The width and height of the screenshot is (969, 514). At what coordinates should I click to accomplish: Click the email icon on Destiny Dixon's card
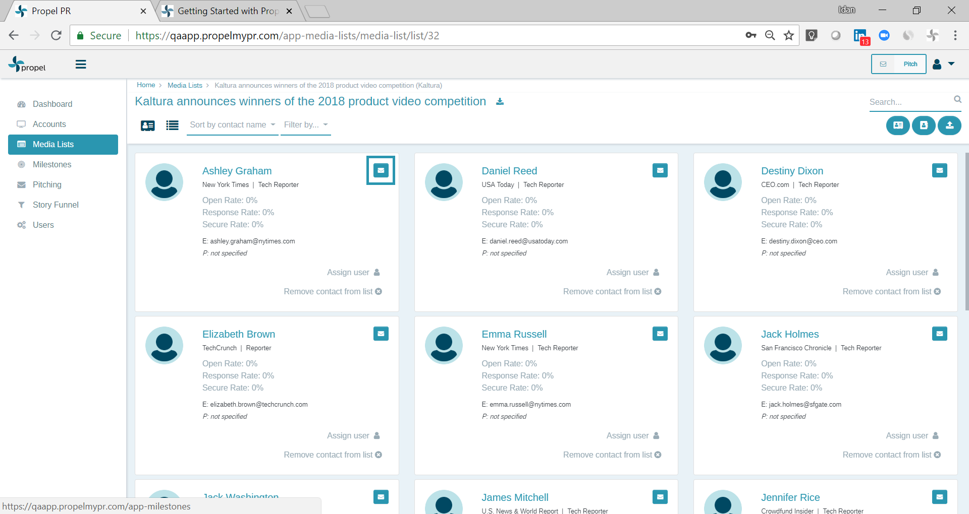tap(940, 170)
